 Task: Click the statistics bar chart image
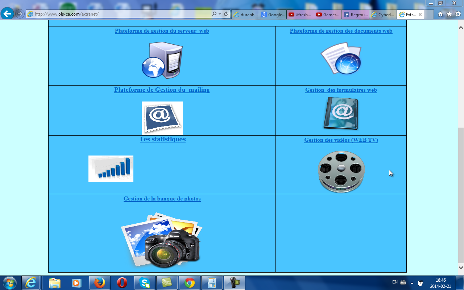(x=111, y=169)
